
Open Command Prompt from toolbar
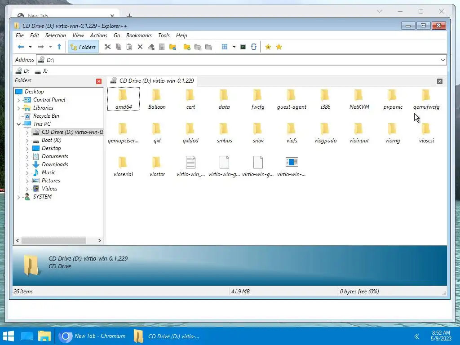coord(243,47)
